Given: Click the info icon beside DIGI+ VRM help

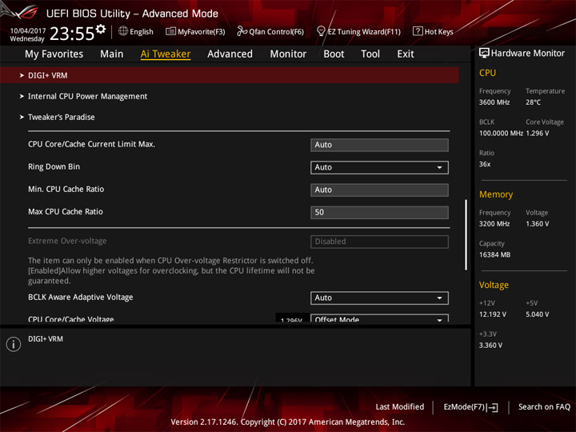Looking at the screenshot, I should click(x=14, y=344).
